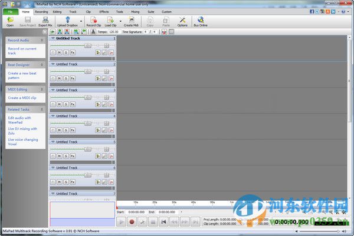Click the automation pencil icon on track 5
Viewport: 354px width, 236px height.
104,156
